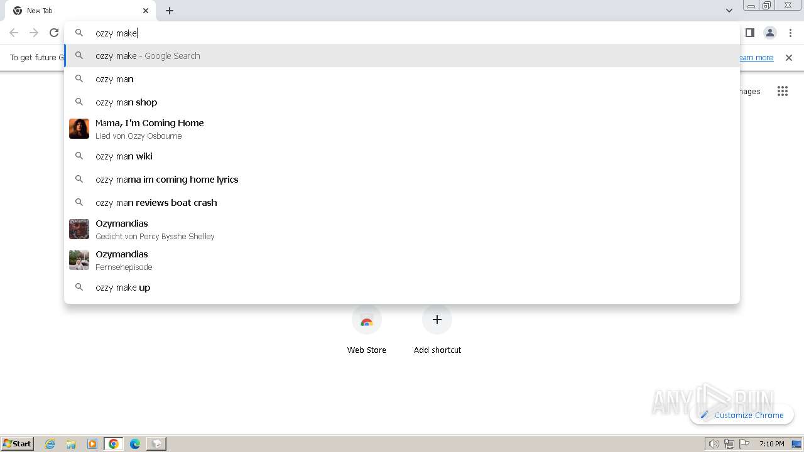Open Windows Media Player taskbar icon
The height and width of the screenshot is (452, 804).
[92, 444]
